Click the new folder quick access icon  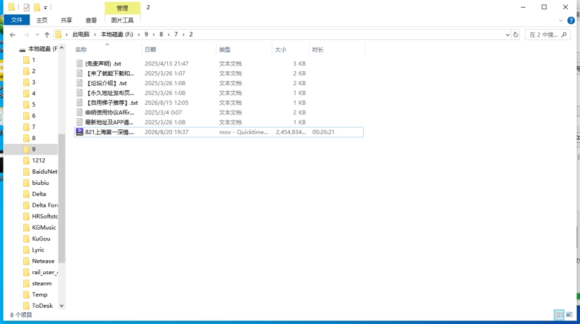[37, 8]
